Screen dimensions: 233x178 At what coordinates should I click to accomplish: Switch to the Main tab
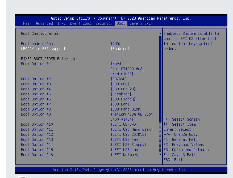click(27, 23)
